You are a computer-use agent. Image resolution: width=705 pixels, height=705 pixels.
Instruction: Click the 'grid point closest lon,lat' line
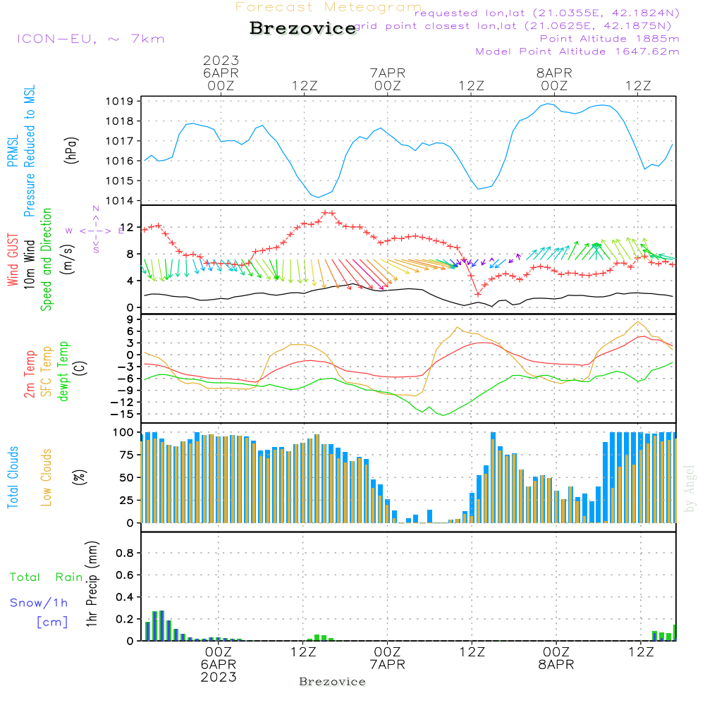point(513,26)
